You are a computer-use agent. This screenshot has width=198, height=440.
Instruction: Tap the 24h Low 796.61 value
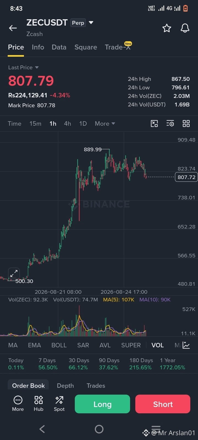coord(180,87)
